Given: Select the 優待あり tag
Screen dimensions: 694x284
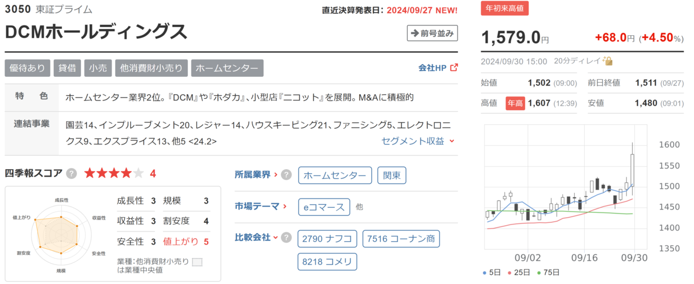Looking at the screenshot, I should pos(28,68).
